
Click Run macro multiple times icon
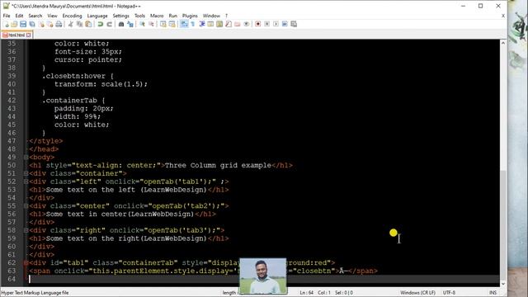(x=285, y=24)
